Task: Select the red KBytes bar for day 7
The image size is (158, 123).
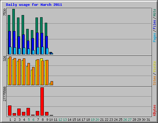Action: 37,113
